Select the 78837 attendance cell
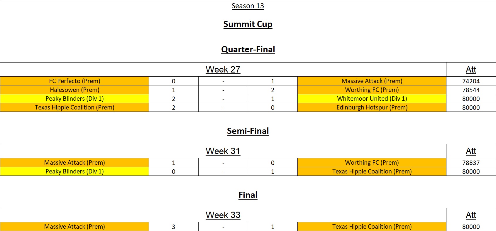Screen dimensions: 496x231 point(471,163)
